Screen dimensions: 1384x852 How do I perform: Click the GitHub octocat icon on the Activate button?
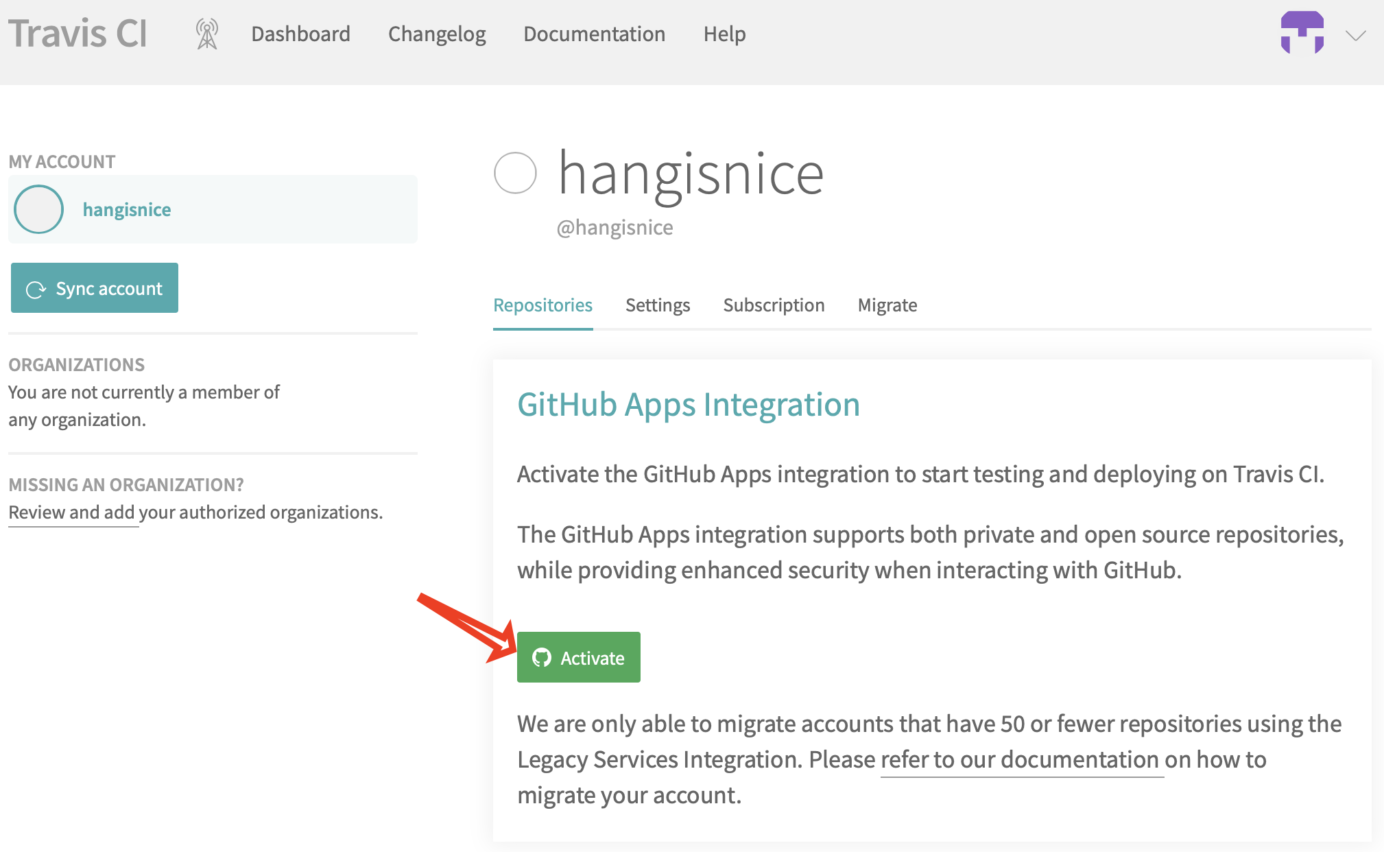[x=542, y=657]
